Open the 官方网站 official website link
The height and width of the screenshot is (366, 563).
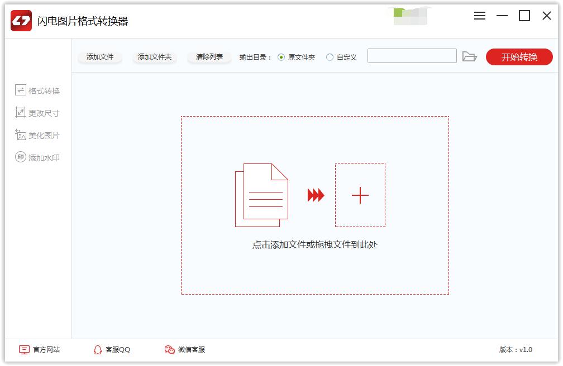point(46,349)
